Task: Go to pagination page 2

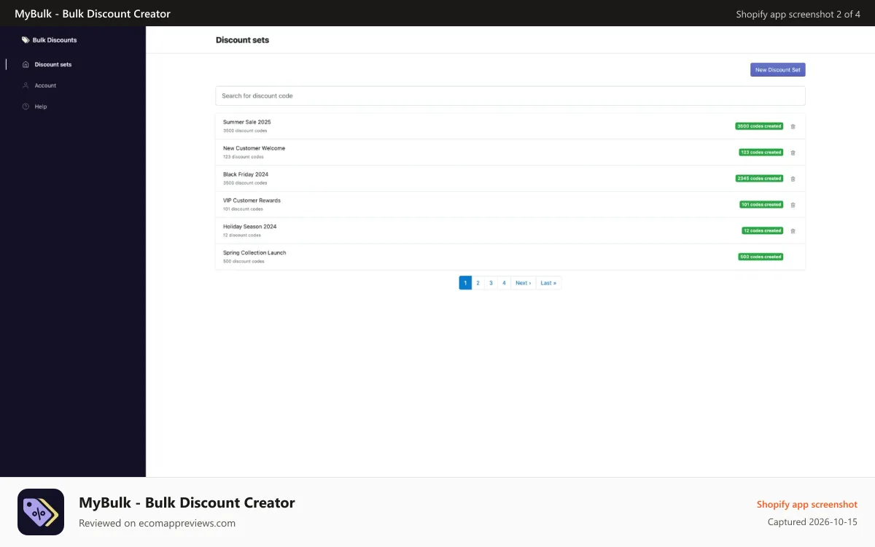Action: coord(478,283)
